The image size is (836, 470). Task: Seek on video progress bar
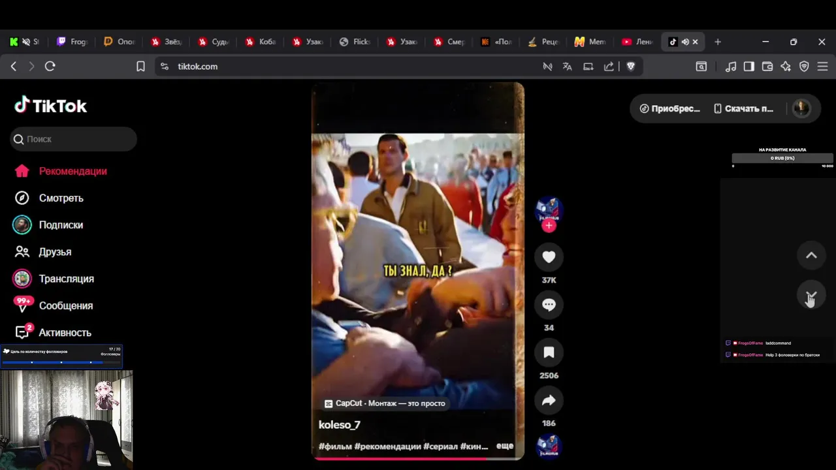tap(418, 458)
